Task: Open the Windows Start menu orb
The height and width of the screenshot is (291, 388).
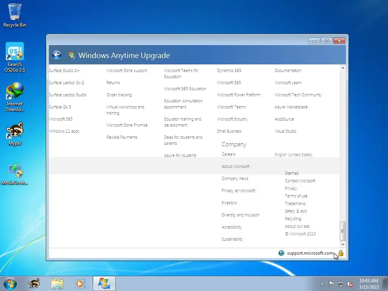Action: [x=10, y=283]
